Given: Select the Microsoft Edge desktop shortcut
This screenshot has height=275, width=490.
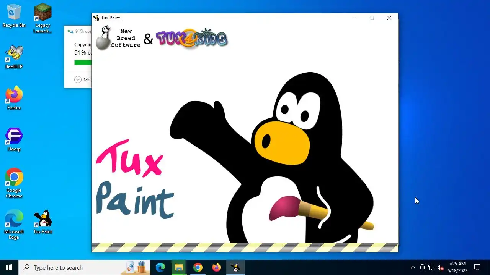Looking at the screenshot, I should pyautogui.click(x=14, y=225).
